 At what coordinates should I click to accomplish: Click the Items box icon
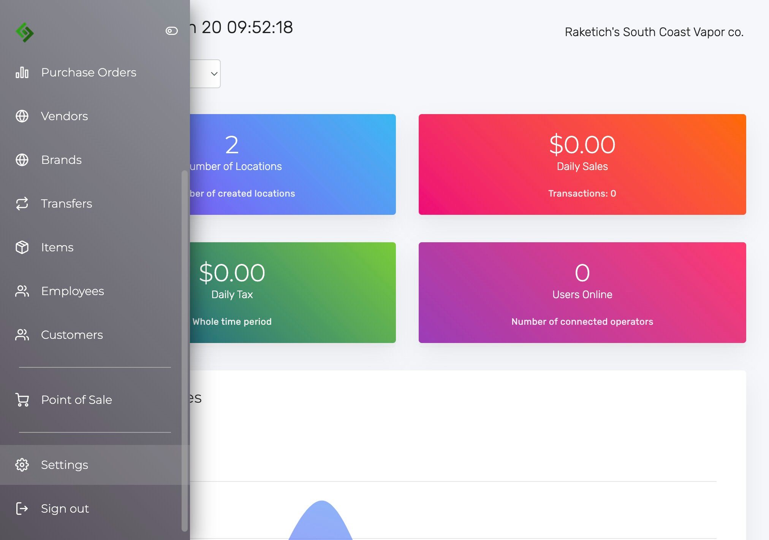click(22, 247)
